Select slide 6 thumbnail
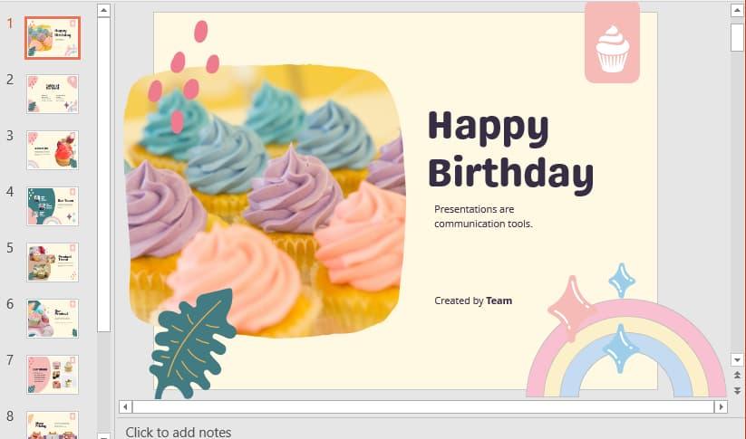746x439 pixels. [x=53, y=319]
